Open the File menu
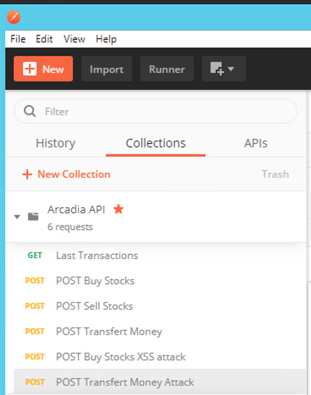311x395 pixels. tap(18, 39)
